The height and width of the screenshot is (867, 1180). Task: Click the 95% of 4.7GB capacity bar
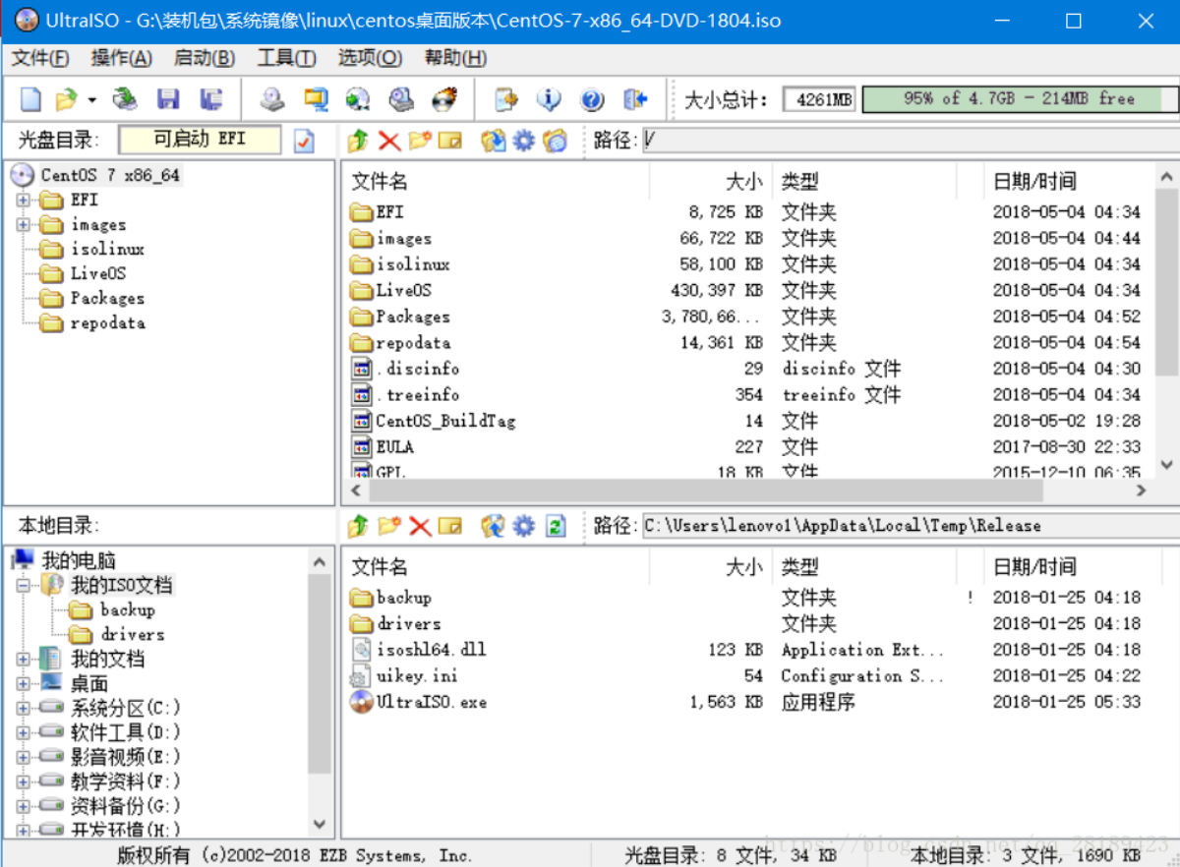[1019, 99]
